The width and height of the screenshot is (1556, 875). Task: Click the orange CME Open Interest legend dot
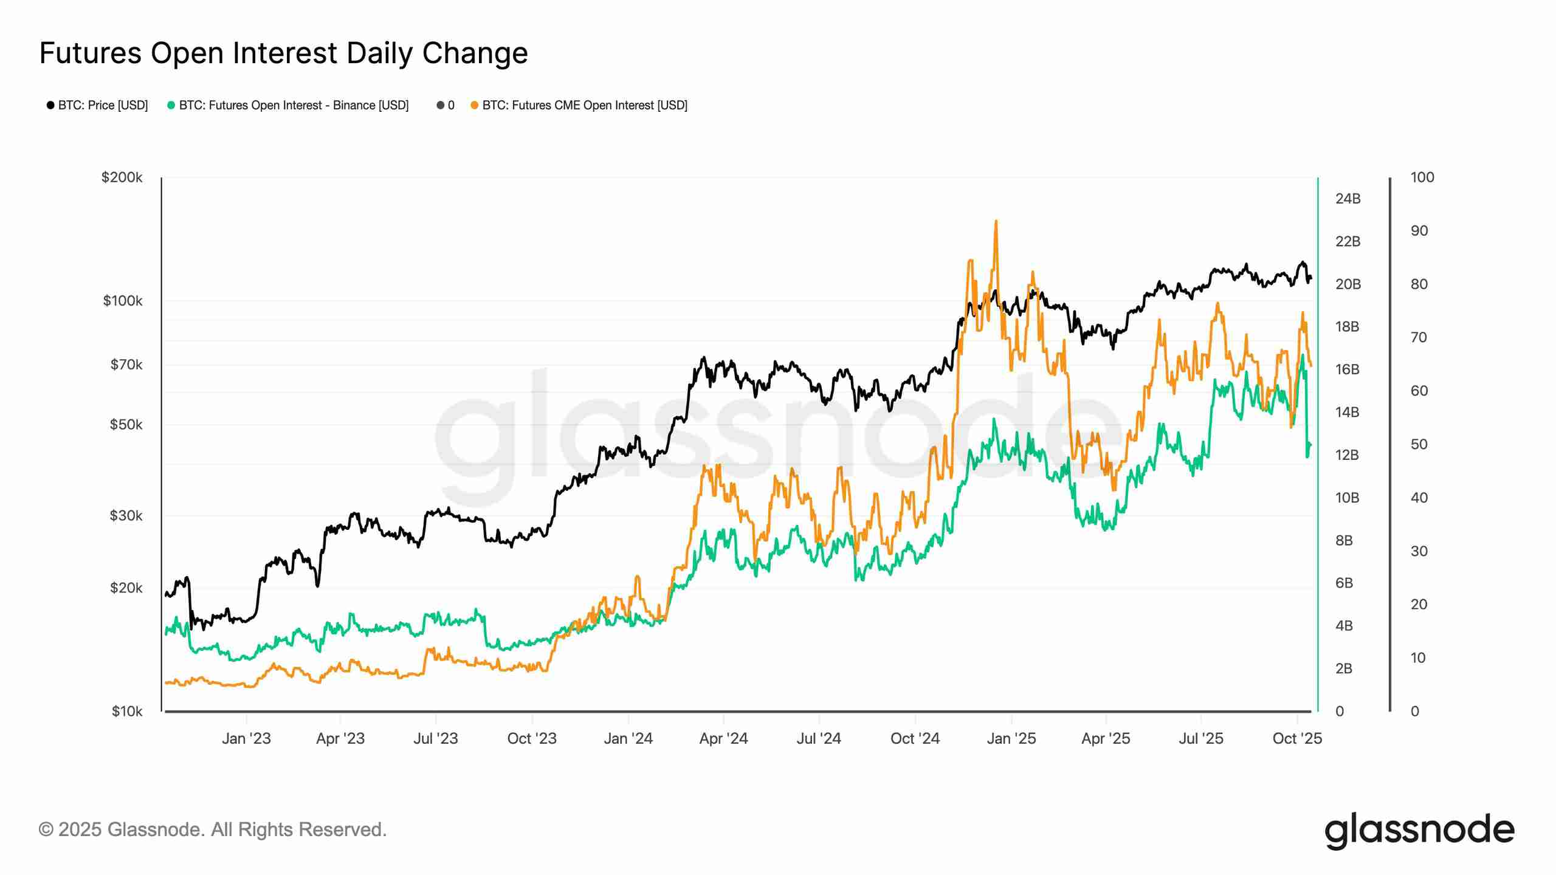(x=474, y=106)
